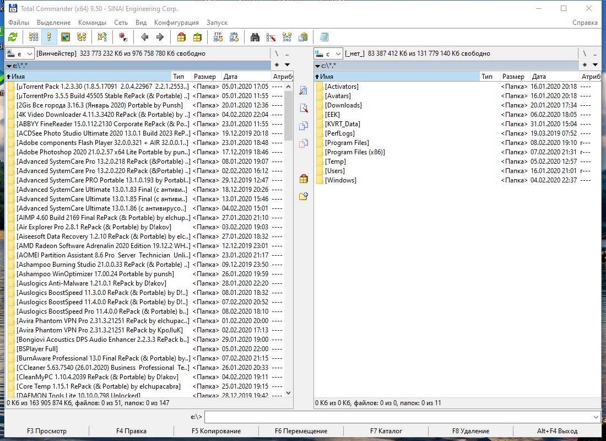The height and width of the screenshot is (441, 606).
Task: Click F3 Просмотр button
Action: [47, 431]
